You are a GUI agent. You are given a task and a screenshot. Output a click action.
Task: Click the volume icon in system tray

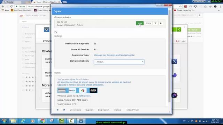[x=207, y=121]
